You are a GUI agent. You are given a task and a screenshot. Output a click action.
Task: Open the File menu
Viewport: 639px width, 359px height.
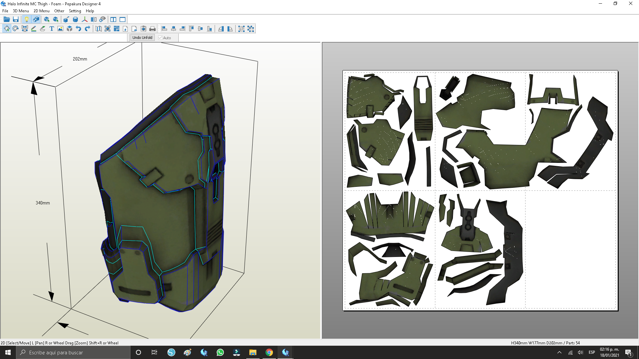5,11
